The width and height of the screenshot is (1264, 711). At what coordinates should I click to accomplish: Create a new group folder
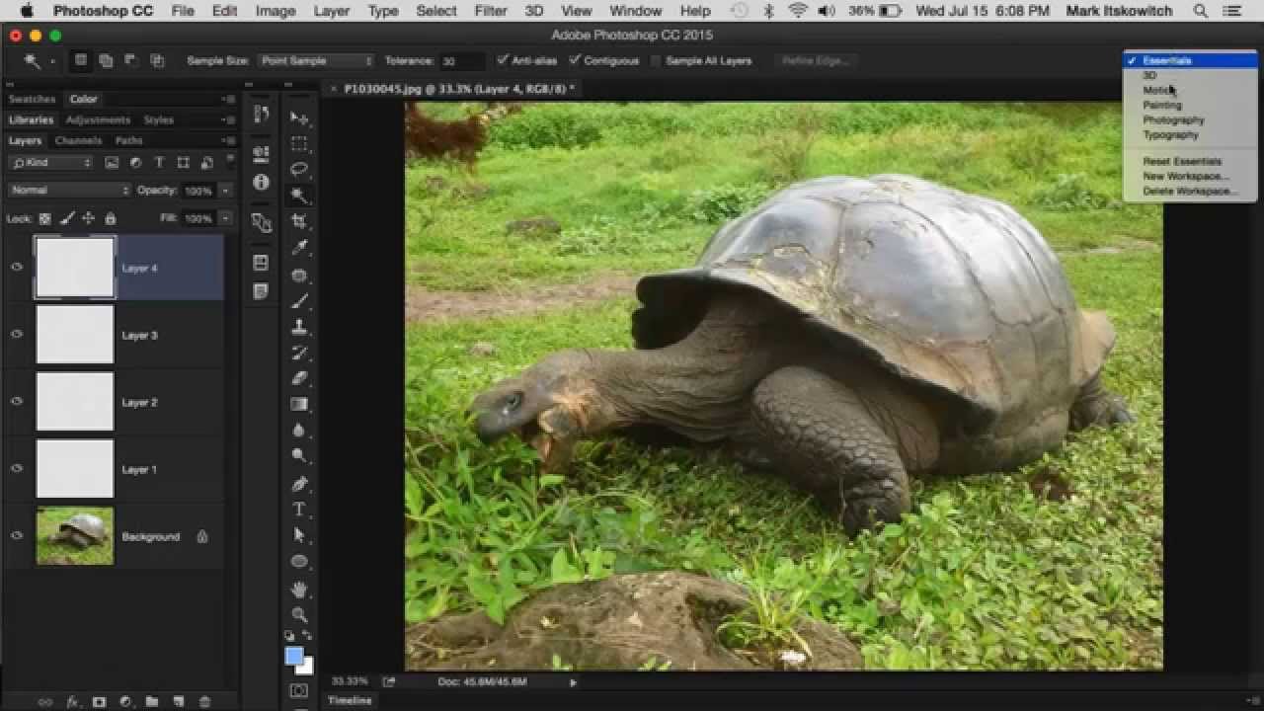pyautogui.click(x=152, y=702)
